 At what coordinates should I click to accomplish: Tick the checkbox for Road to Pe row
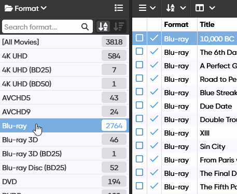(x=140, y=78)
